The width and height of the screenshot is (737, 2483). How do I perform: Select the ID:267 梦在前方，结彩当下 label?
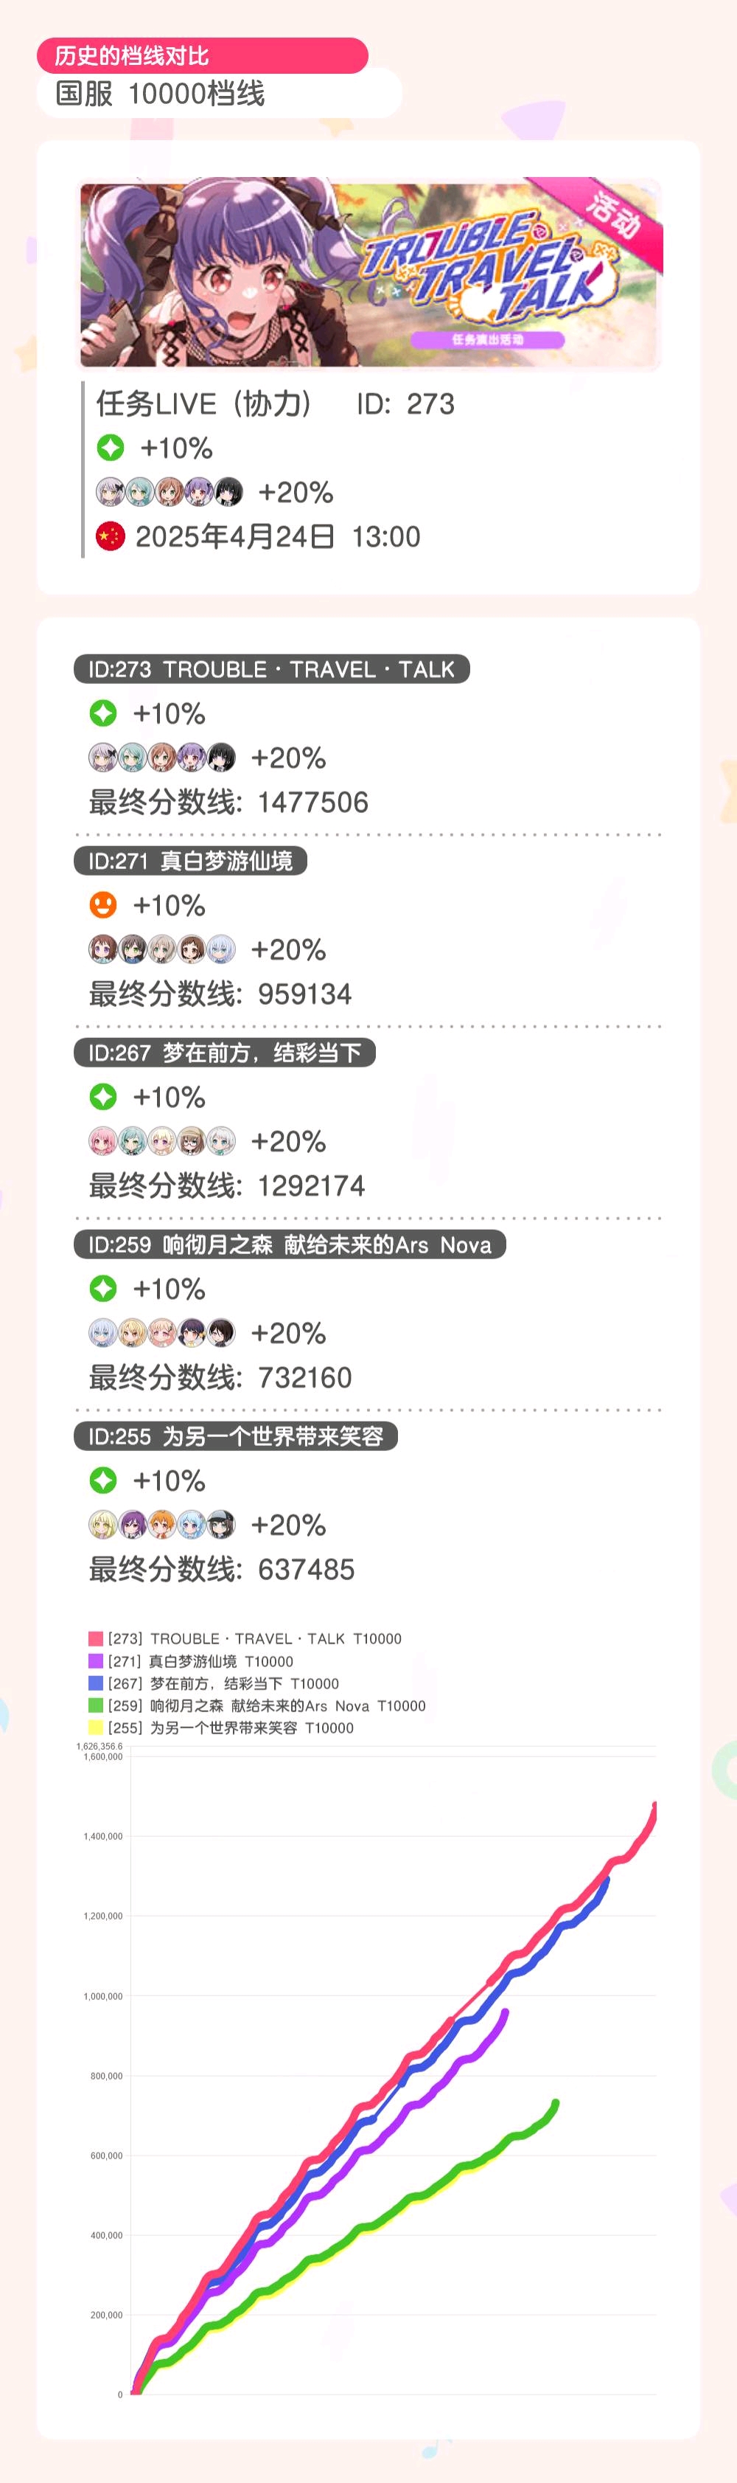225,1053
